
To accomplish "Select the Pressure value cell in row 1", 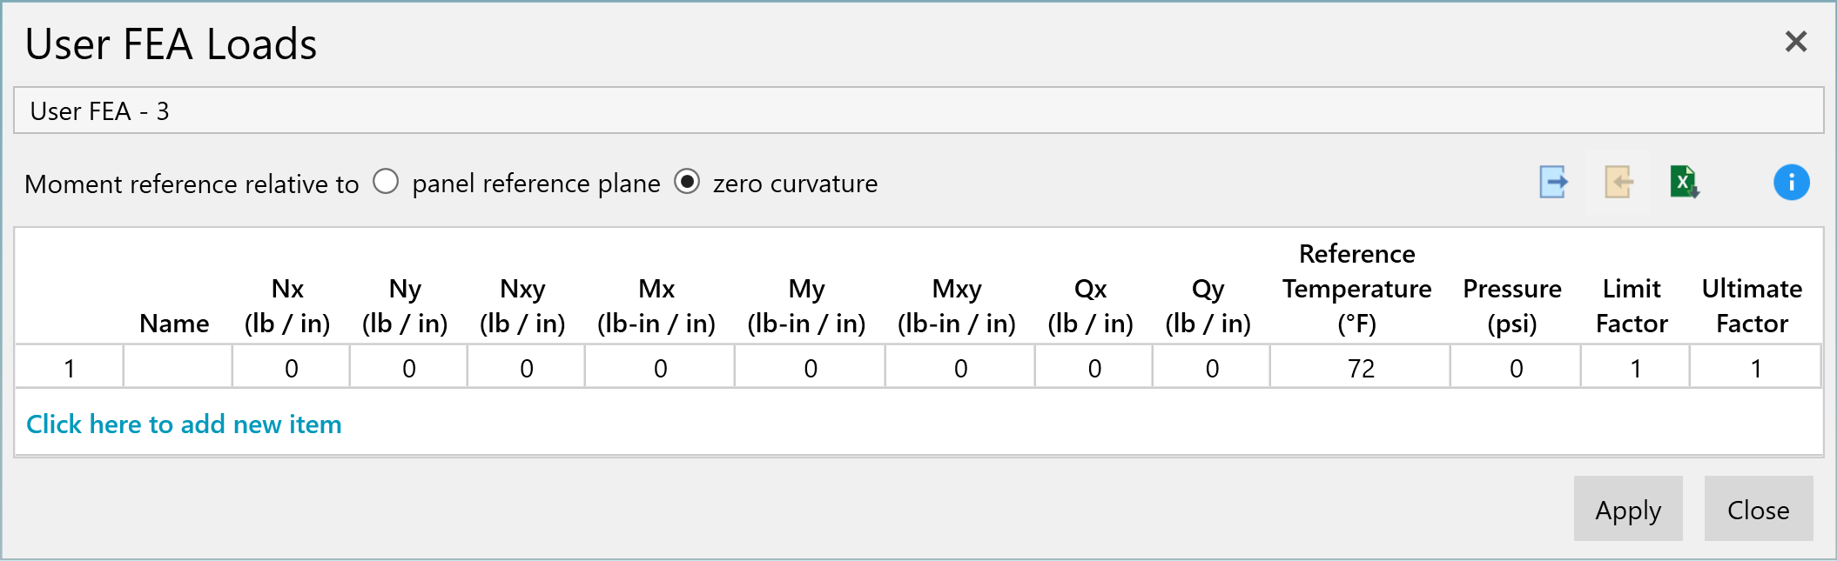I will click(x=1516, y=367).
